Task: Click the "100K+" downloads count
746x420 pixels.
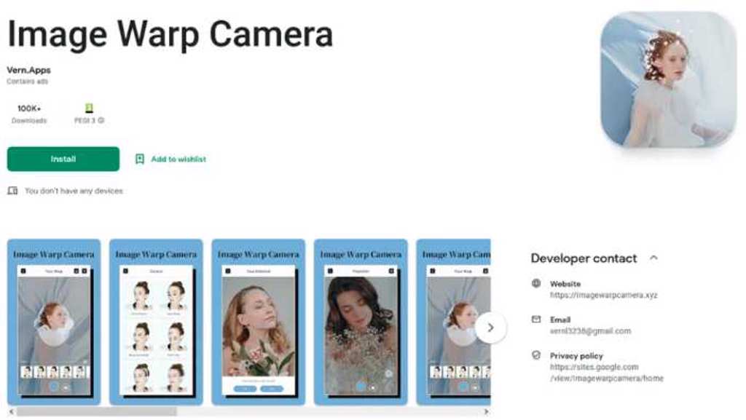Action: coord(29,108)
